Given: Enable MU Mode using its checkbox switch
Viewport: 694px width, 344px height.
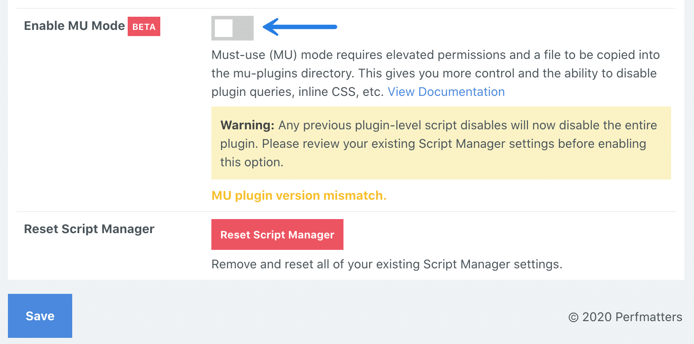Looking at the screenshot, I should 233,28.
